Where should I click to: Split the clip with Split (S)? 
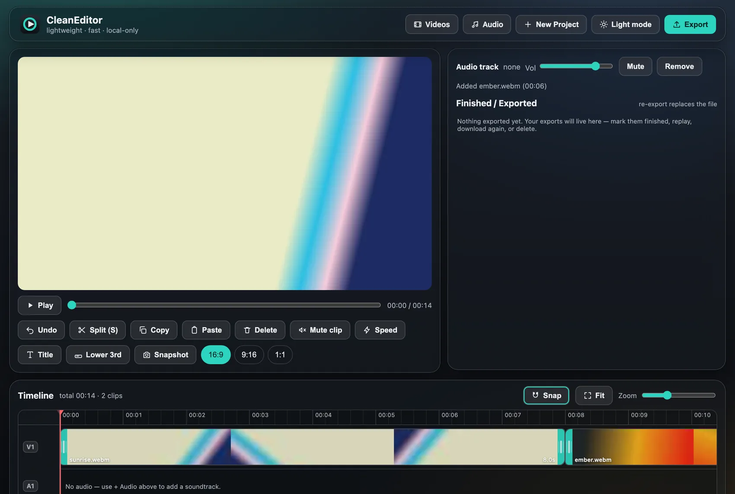[97, 330]
